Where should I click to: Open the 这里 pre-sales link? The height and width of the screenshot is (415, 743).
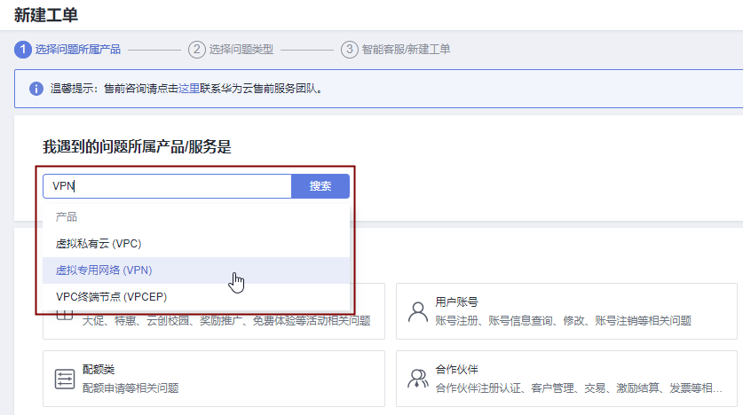click(188, 89)
